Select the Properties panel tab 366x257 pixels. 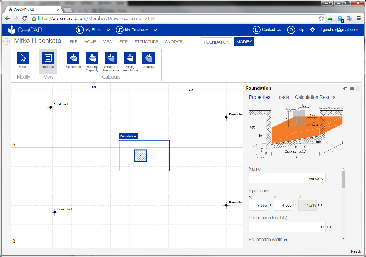point(259,97)
